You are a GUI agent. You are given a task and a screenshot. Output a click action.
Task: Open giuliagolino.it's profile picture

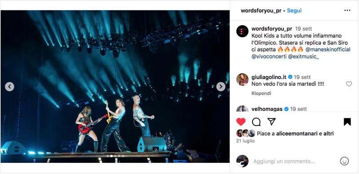242,79
